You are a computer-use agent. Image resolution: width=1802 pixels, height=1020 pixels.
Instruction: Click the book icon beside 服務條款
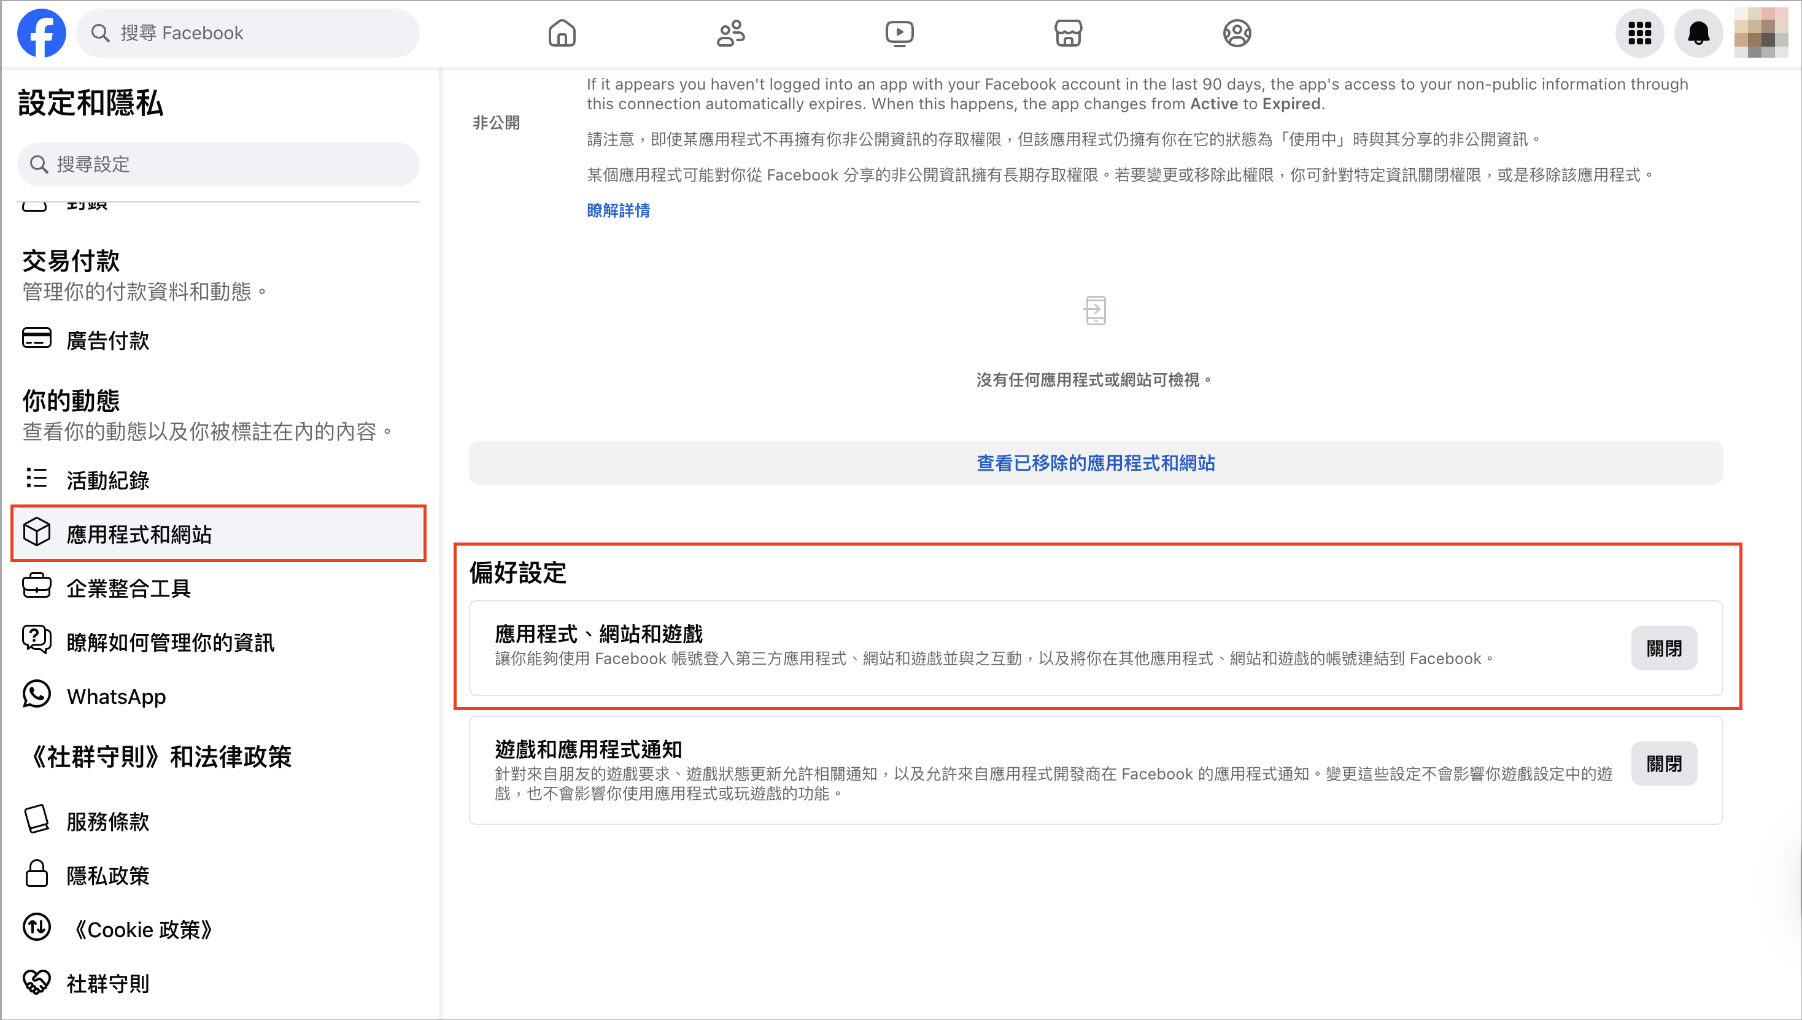[x=36, y=820]
